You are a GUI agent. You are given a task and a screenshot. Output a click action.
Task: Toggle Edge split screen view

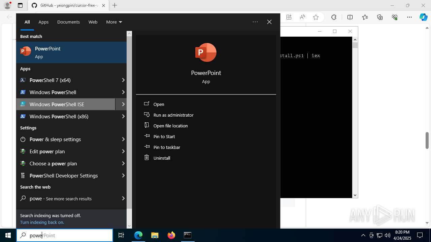point(350,17)
